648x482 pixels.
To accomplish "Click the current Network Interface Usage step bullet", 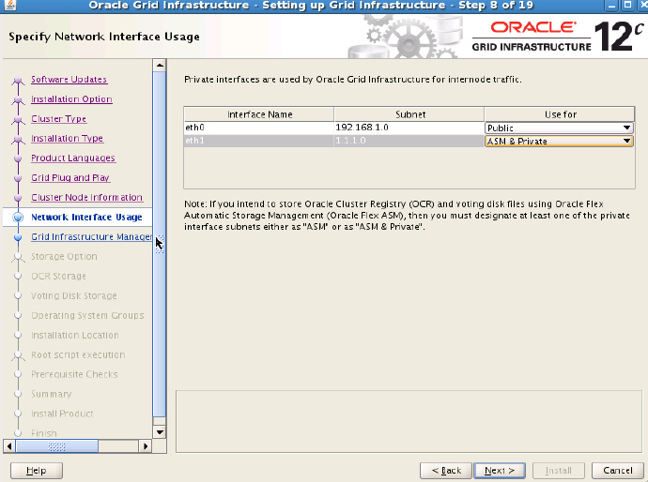I will [18, 217].
